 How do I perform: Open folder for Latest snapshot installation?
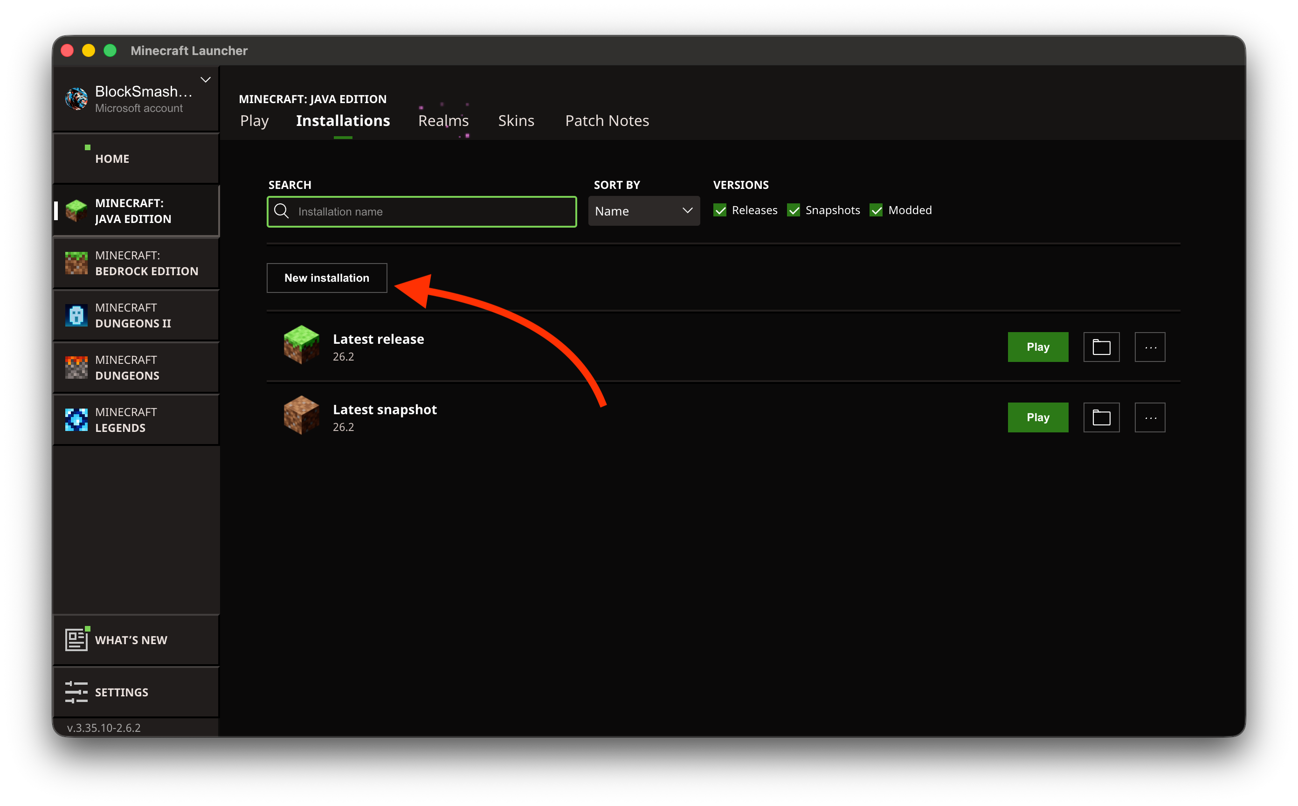(x=1101, y=417)
